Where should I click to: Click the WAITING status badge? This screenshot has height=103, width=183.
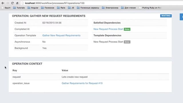(166, 16)
